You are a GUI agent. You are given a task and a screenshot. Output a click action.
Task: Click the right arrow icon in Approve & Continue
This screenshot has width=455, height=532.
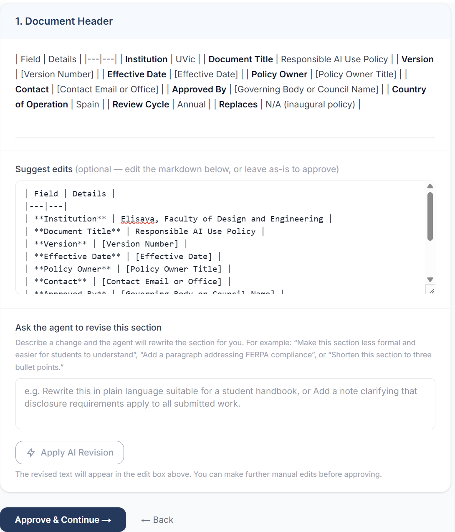pos(107,520)
